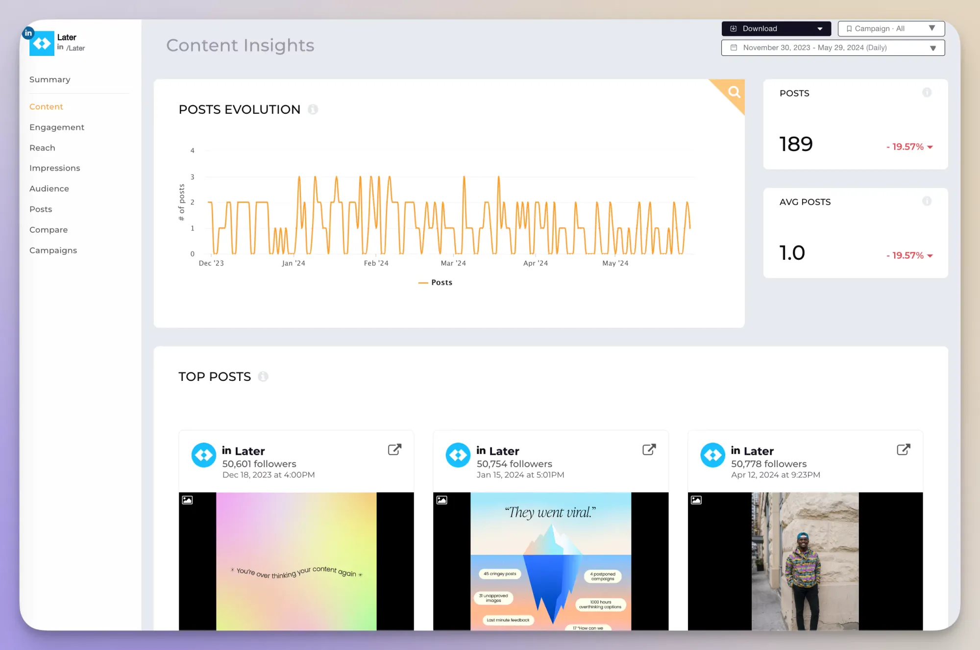Click image type icon on man photo thumbnail

696,500
